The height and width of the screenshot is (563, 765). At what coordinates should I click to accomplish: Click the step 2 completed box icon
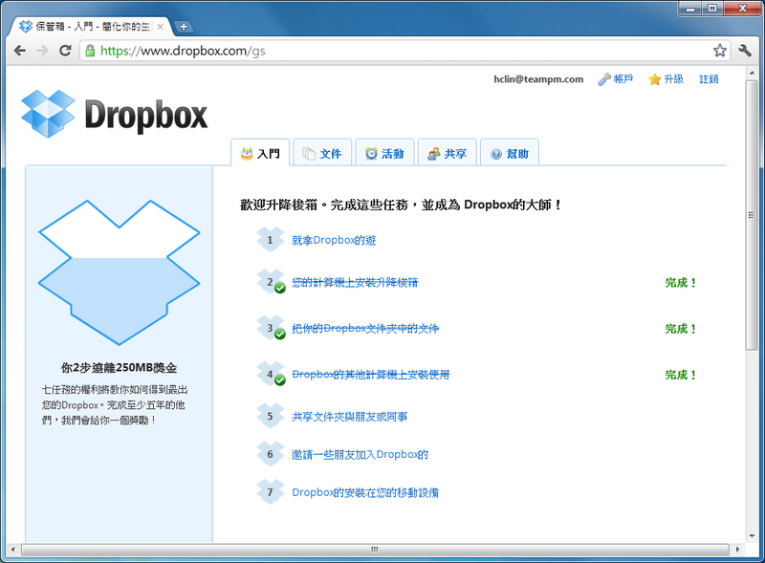[x=271, y=281]
